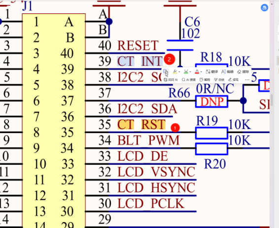This screenshot has width=279, height=228.
Task: Click the copy icon in the floating toolbar
Action: click(x=166, y=72)
